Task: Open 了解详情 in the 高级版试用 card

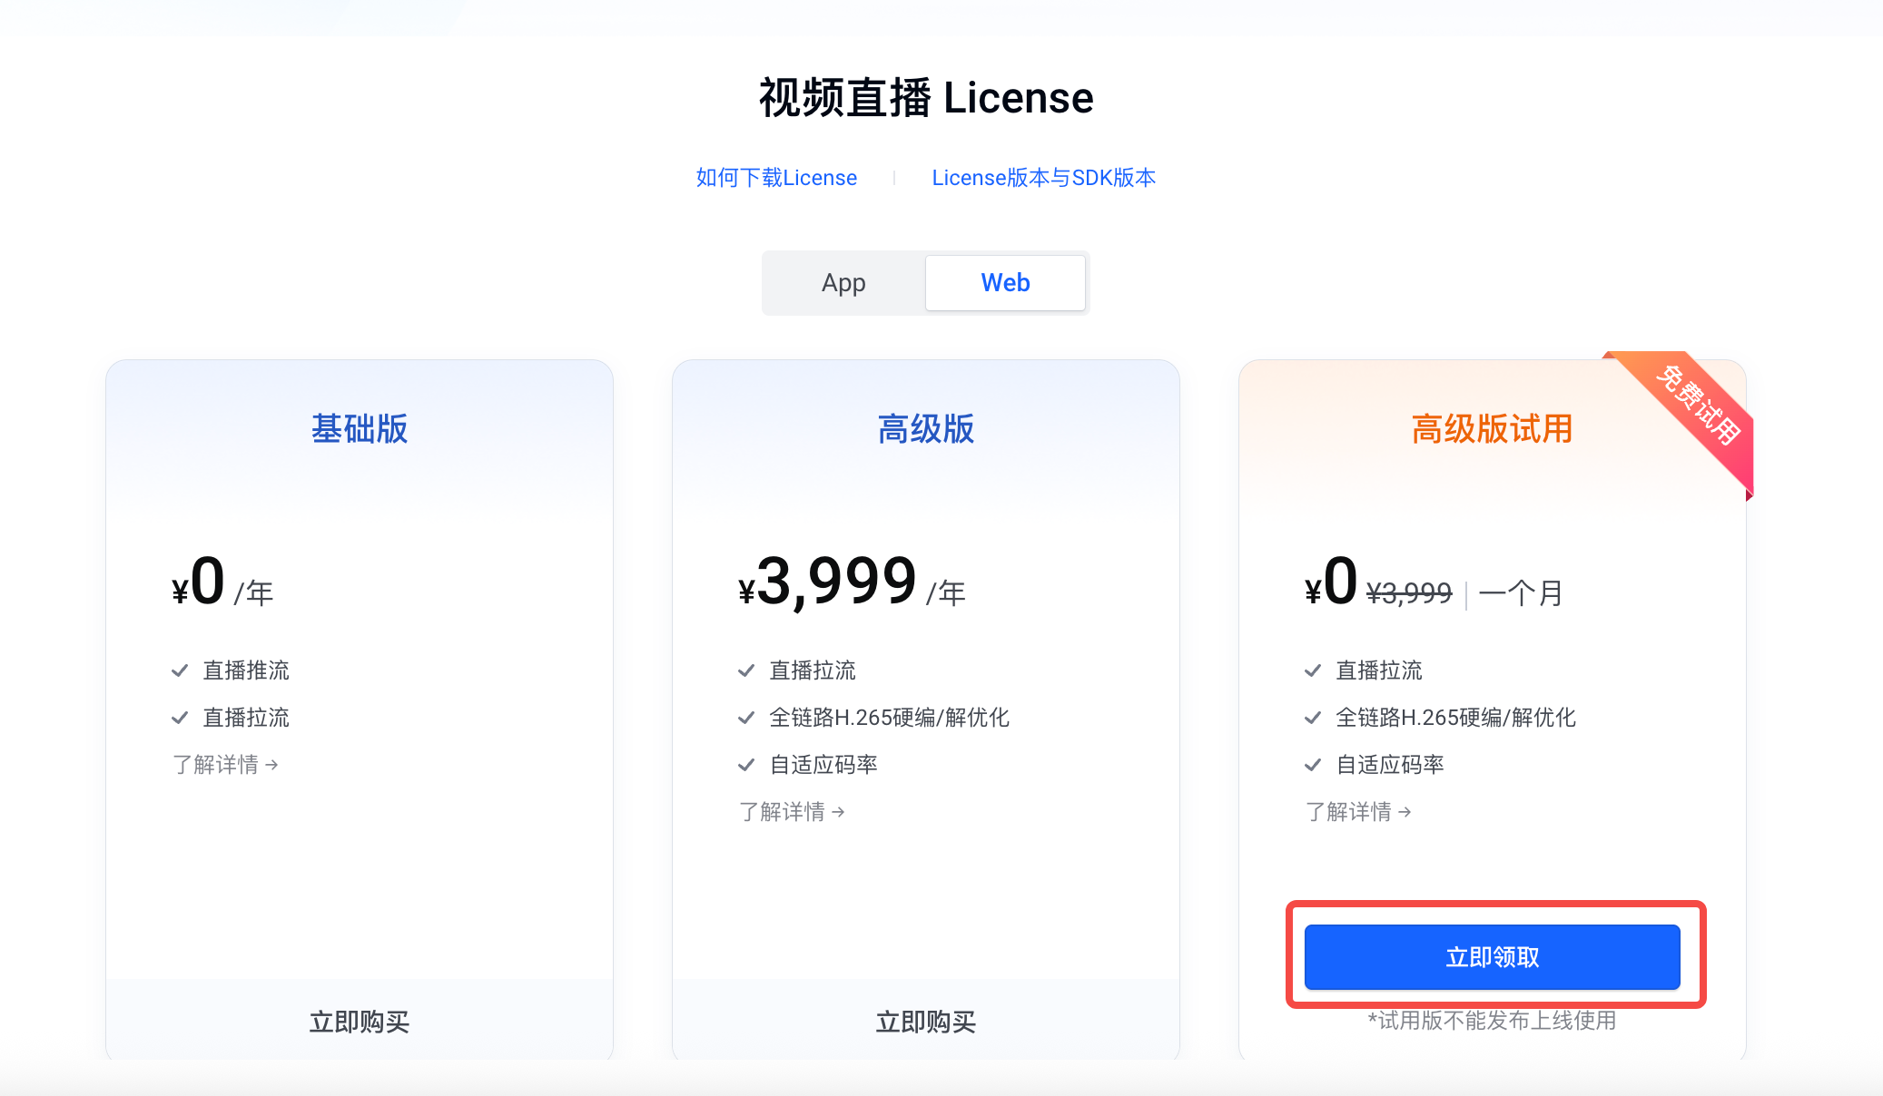Action: click(1358, 812)
